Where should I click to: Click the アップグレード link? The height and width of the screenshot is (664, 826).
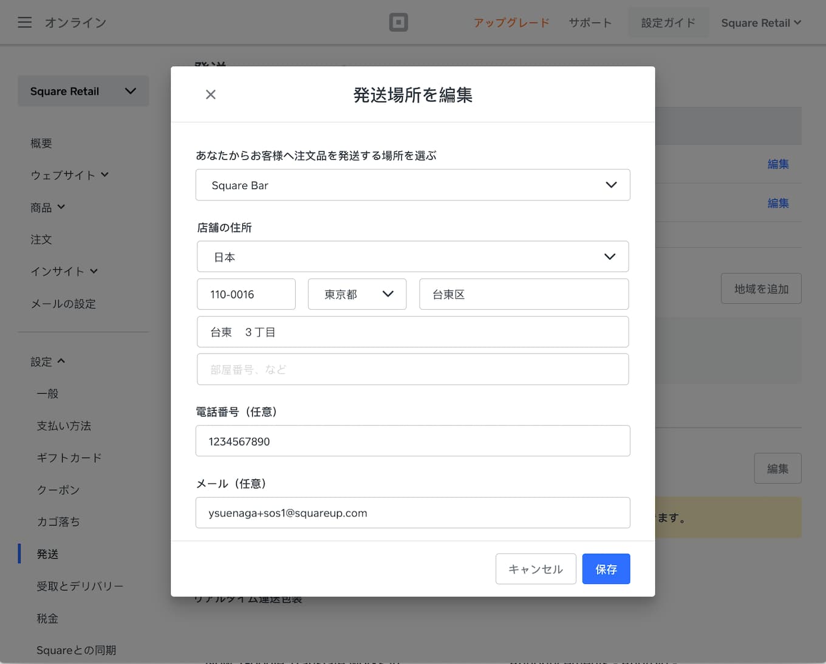tap(511, 22)
